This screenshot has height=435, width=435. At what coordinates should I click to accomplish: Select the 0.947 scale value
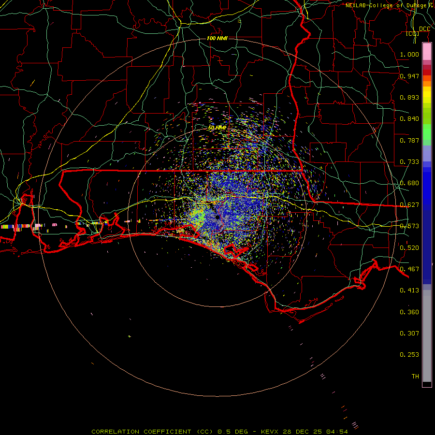[x=409, y=76]
